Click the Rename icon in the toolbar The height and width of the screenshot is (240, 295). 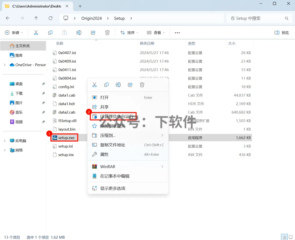point(79,33)
